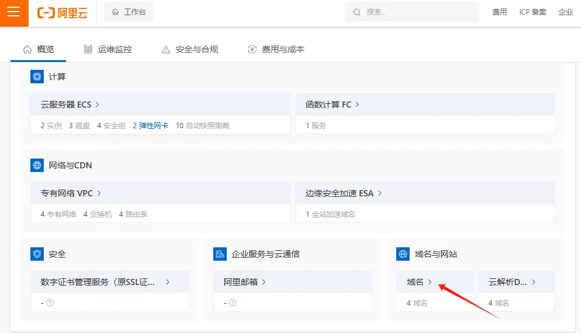Image resolution: width=581 pixels, height=333 pixels.
Task: Click the search magnifier icon
Action: (357, 12)
